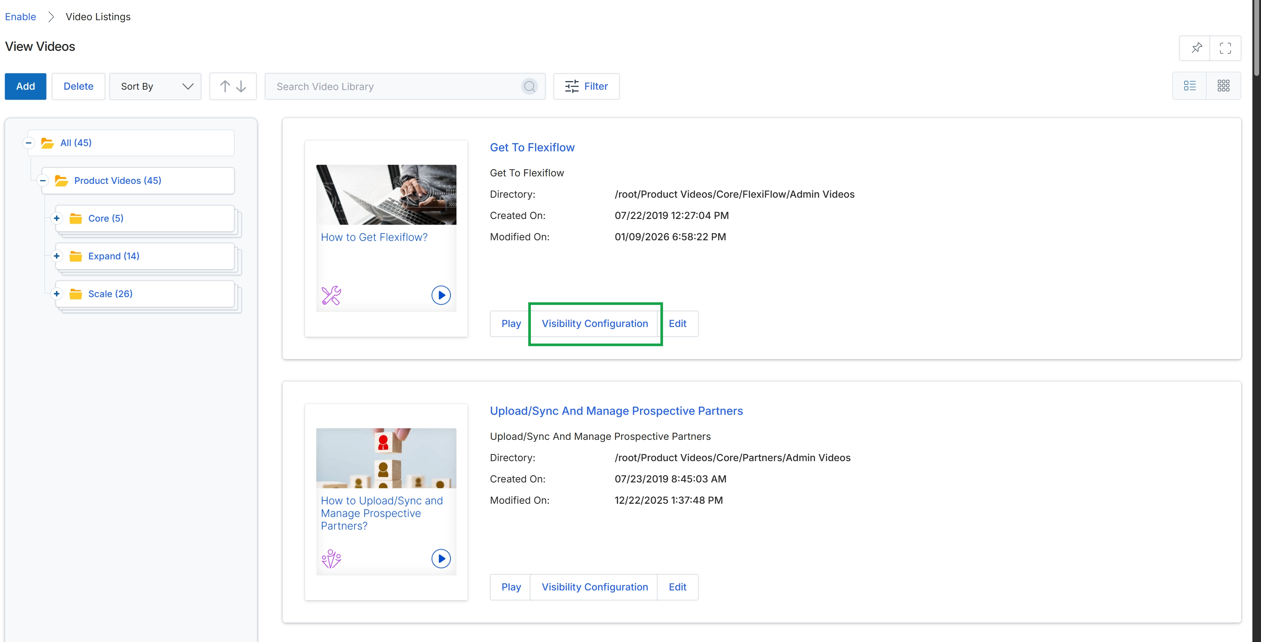Edit the Upload/Sync Prospective Partners video

[677, 587]
